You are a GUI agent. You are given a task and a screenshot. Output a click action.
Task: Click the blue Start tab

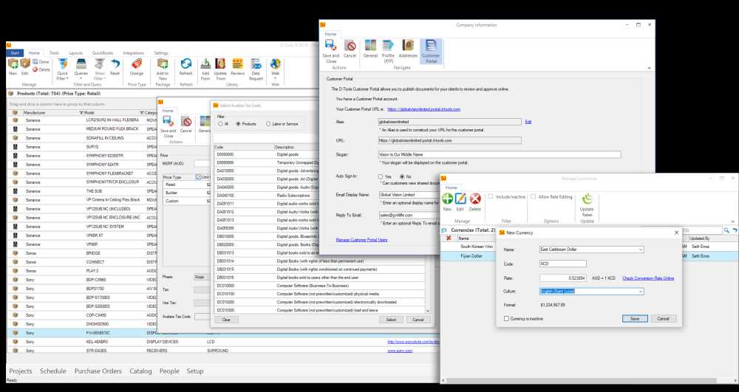tap(15, 53)
